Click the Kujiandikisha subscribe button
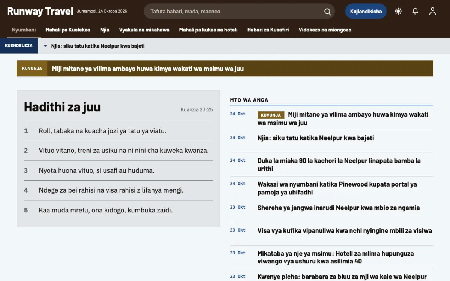Viewport: 450px width, 281px height. pyautogui.click(x=366, y=12)
